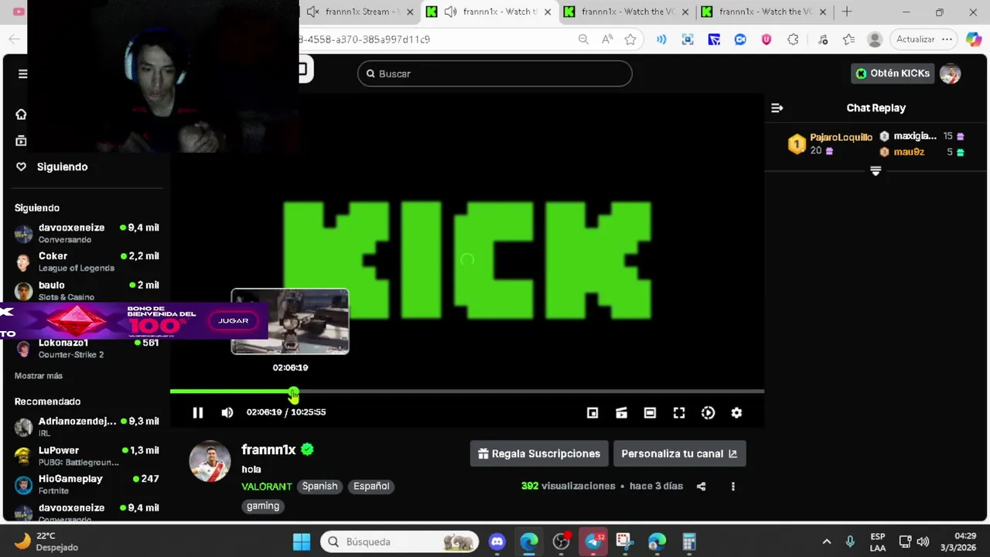
Task: Select the Español tag
Action: click(371, 486)
